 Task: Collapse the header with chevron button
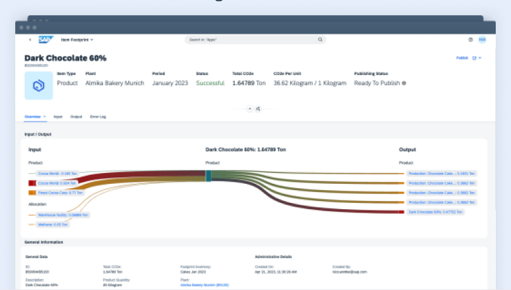click(x=250, y=109)
